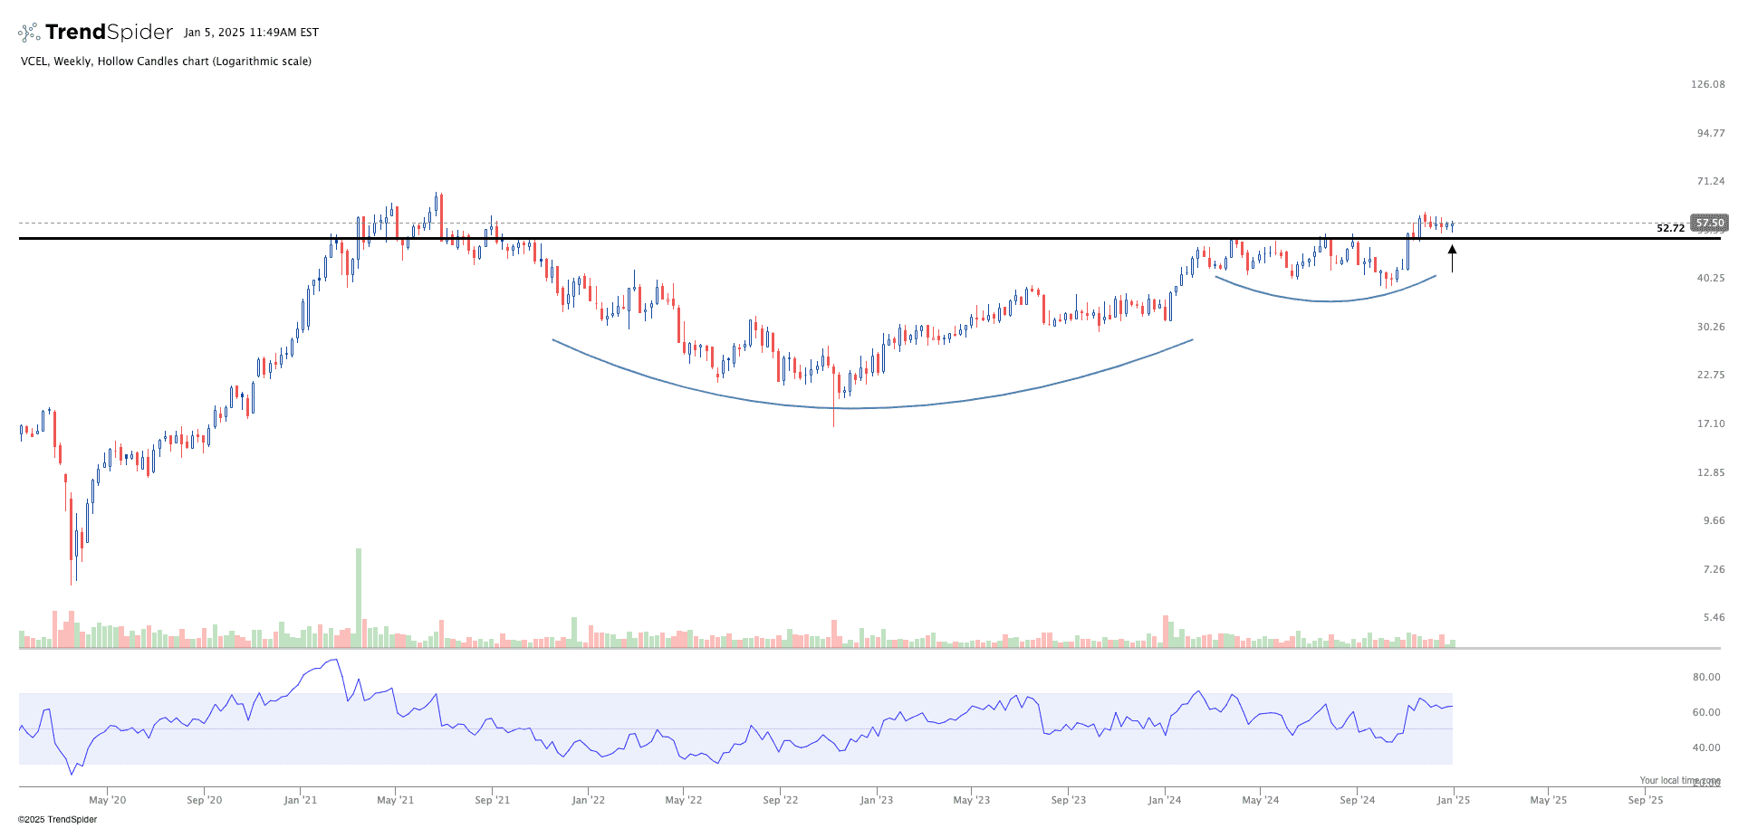Click the tallest green volume bar
Screen dimensions: 1748x828
pos(359,597)
